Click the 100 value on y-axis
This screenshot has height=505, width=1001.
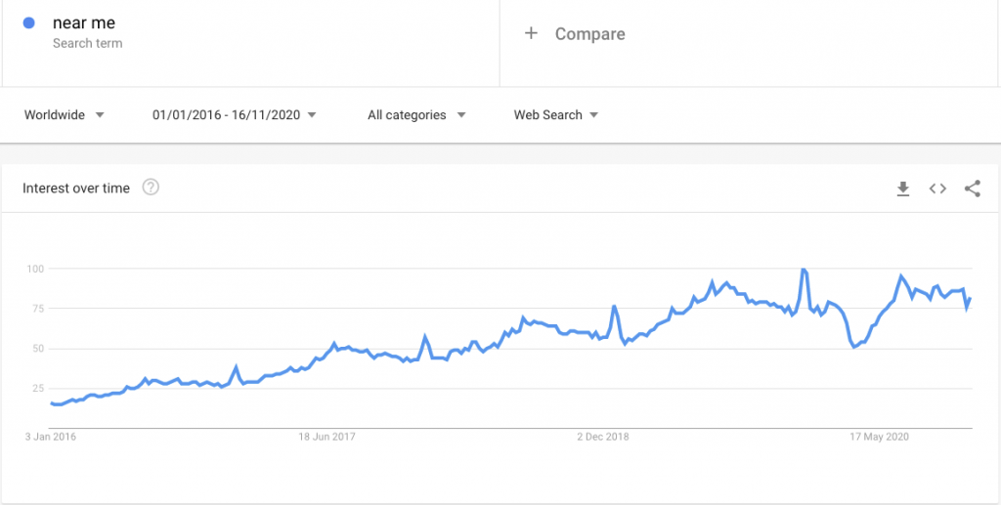(x=34, y=269)
